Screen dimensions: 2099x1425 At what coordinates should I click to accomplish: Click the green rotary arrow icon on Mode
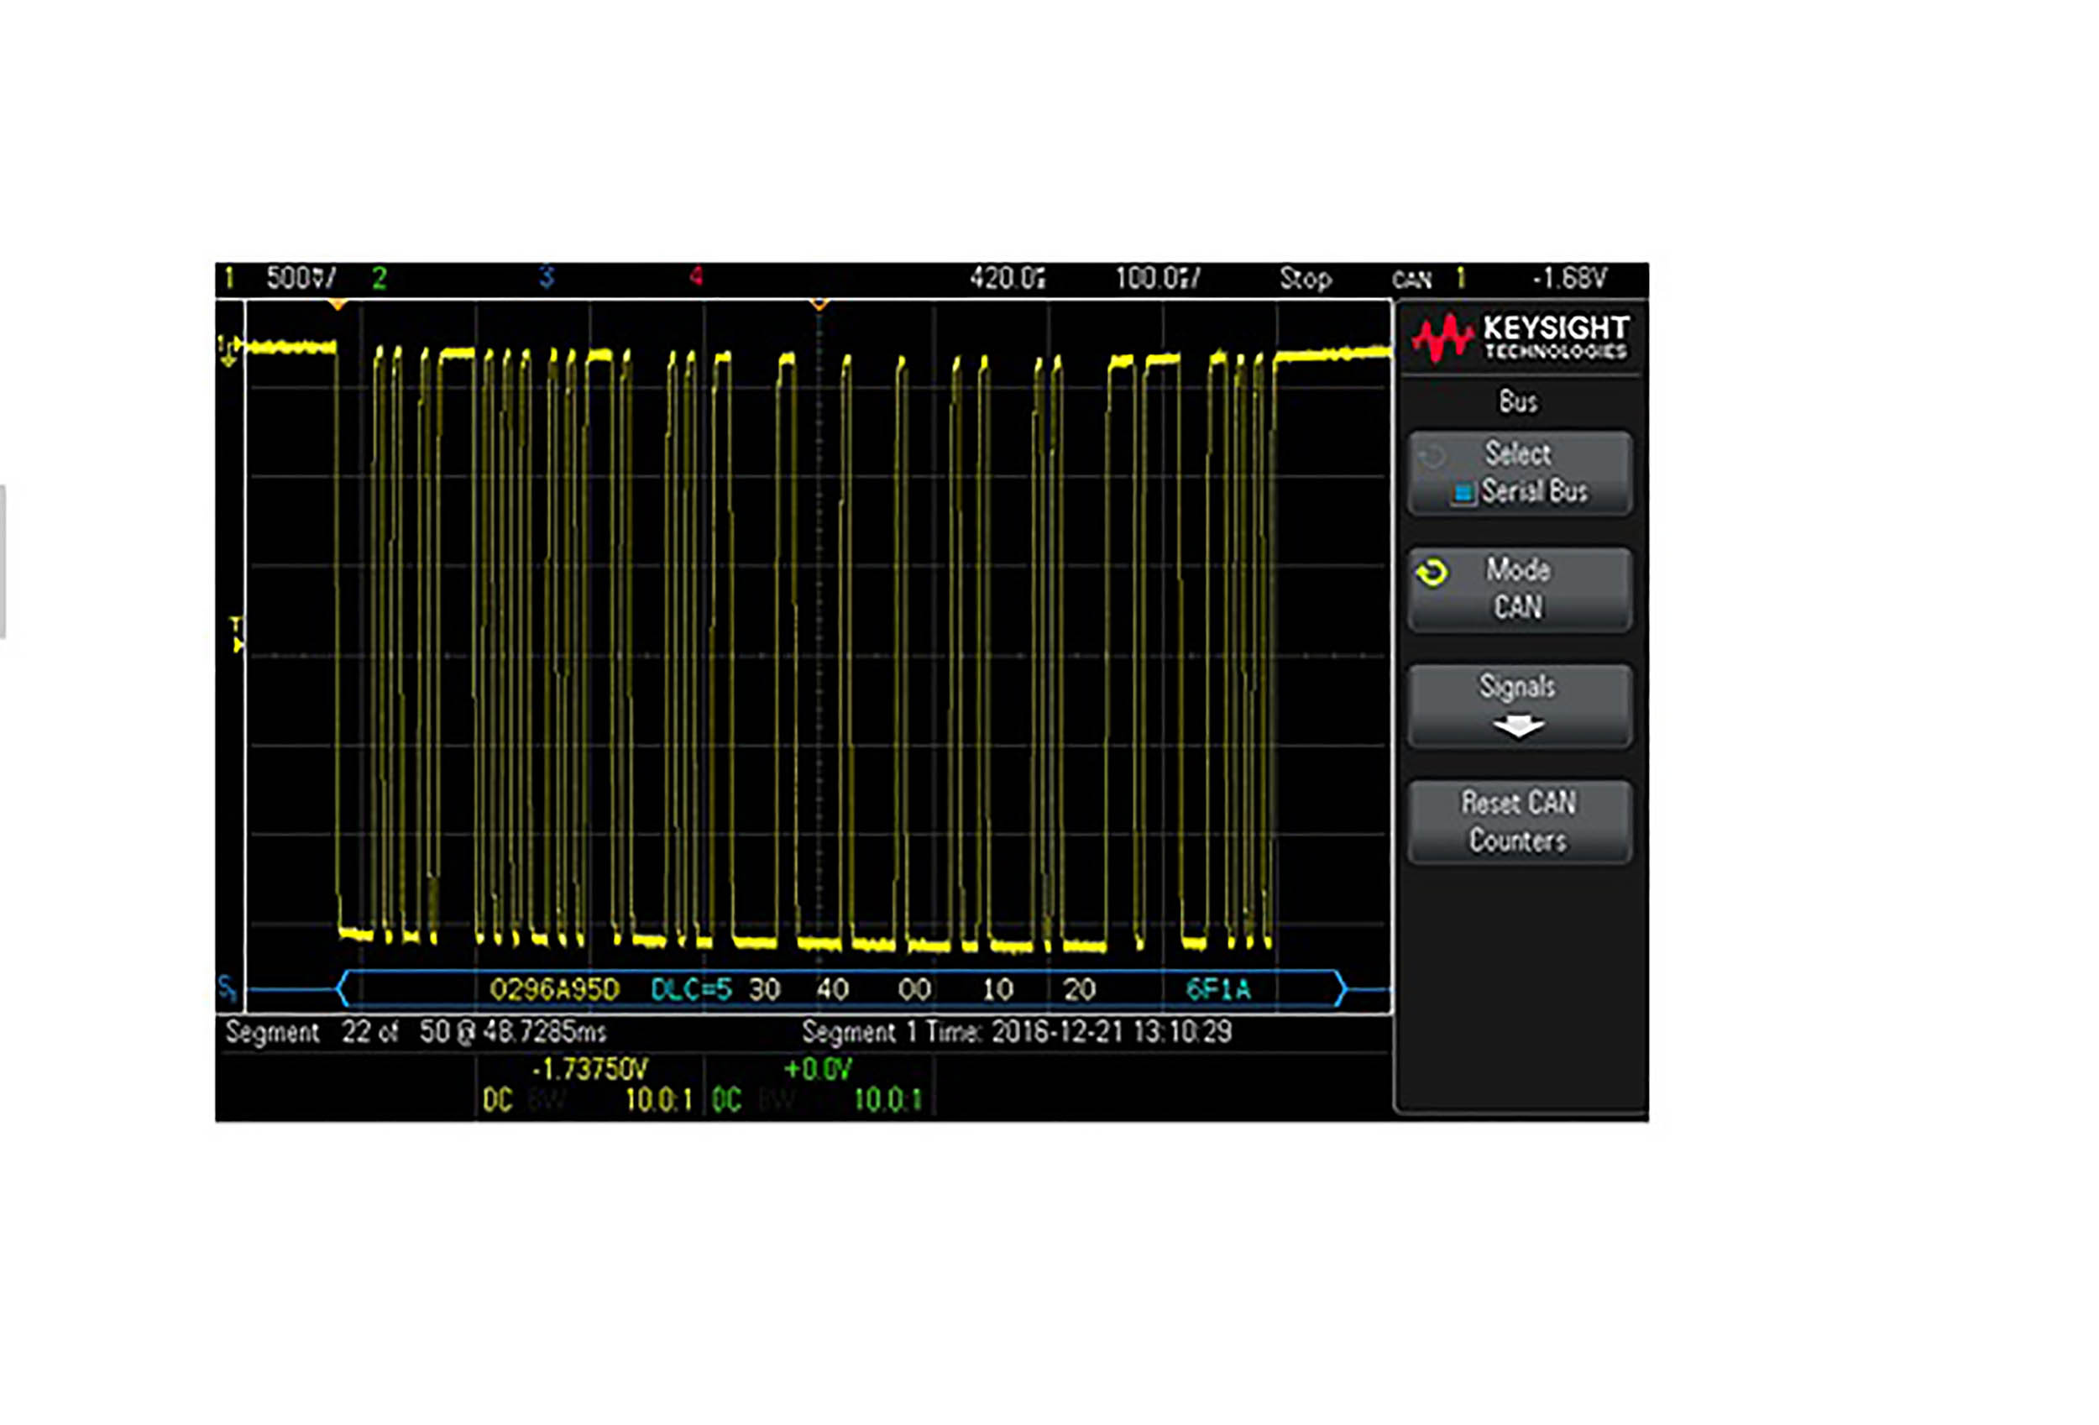[x=1432, y=573]
